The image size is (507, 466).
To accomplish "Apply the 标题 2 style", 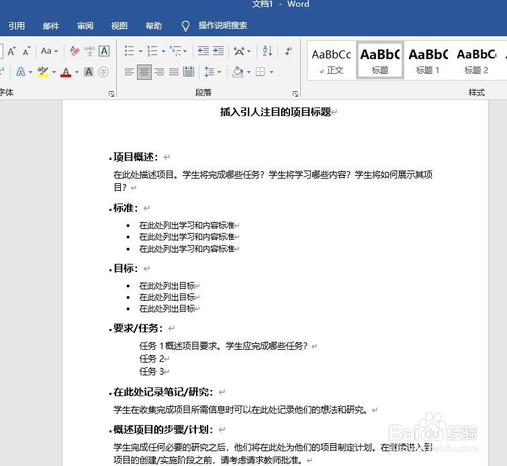I will [476, 60].
